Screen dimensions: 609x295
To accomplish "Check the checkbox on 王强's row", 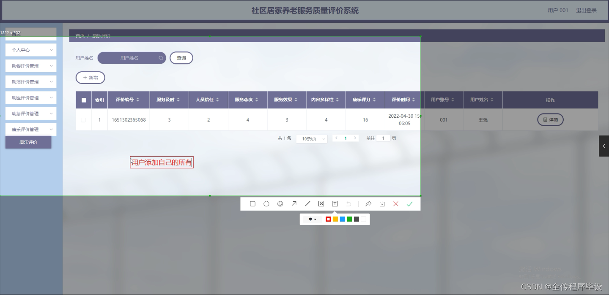I will [x=83, y=119].
